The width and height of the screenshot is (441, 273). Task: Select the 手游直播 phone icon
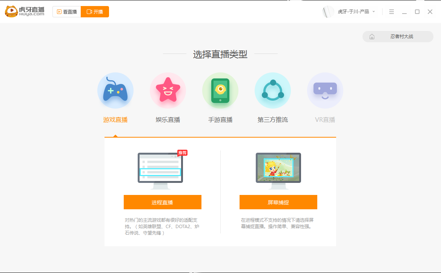(220, 90)
